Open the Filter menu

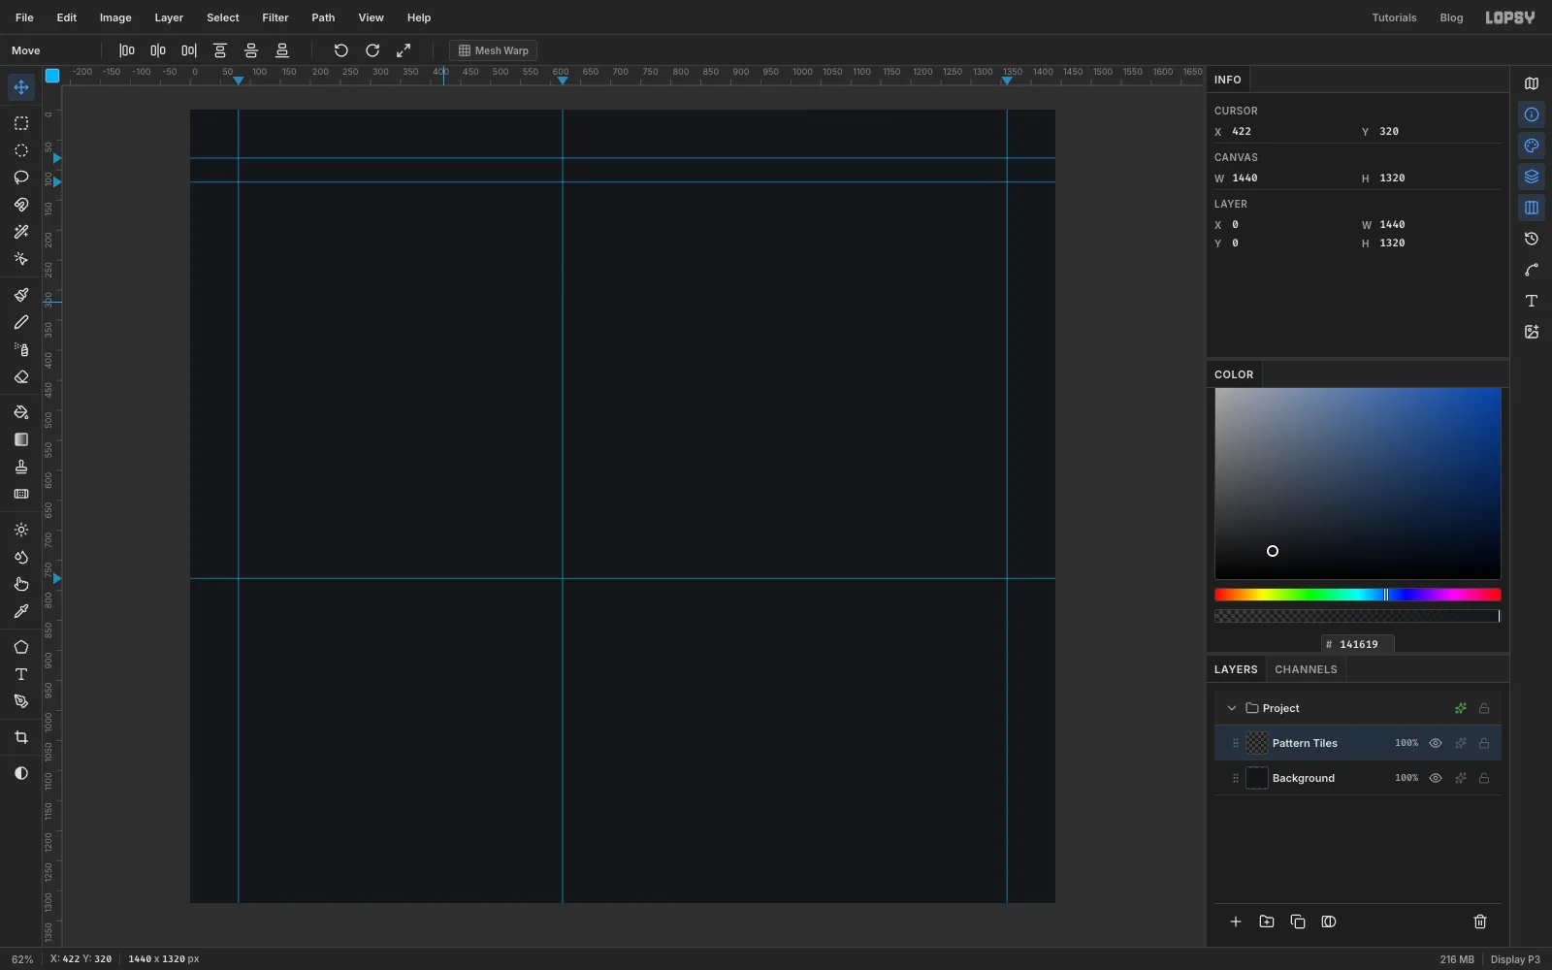point(275,17)
